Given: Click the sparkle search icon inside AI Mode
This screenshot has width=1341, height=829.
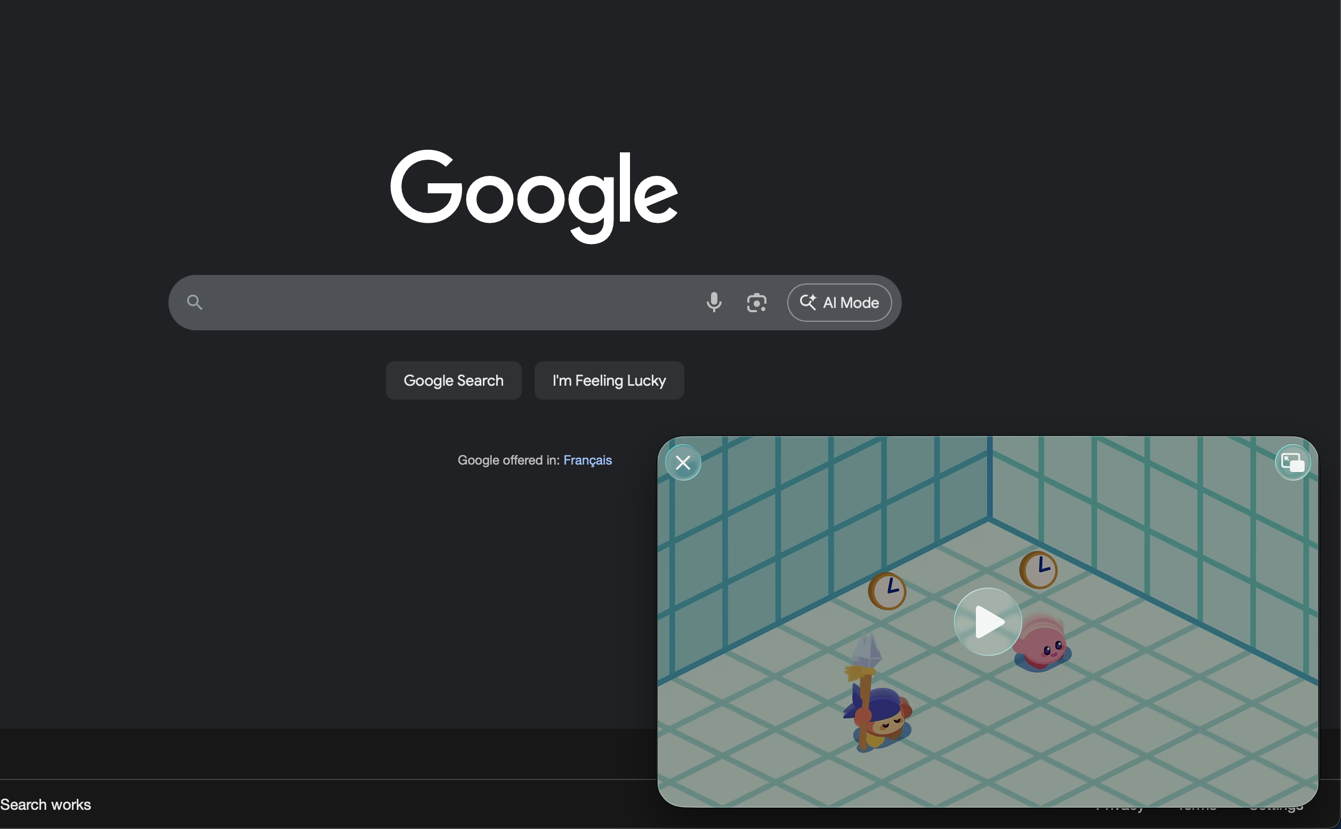Looking at the screenshot, I should click(807, 302).
